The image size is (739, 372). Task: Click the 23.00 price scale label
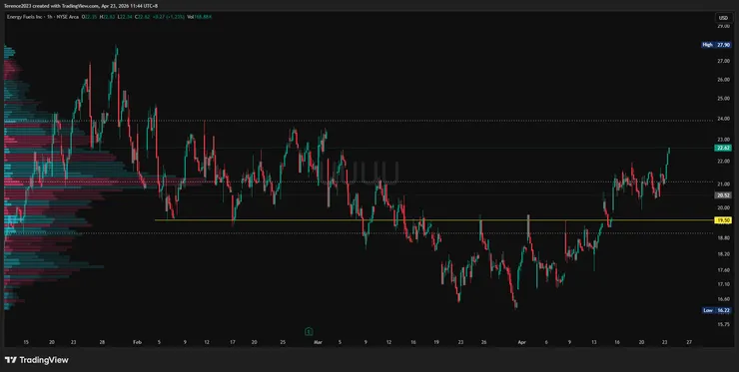click(723, 140)
